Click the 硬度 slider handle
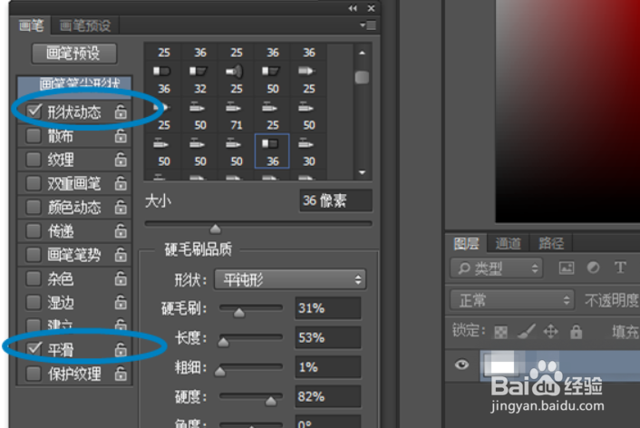640x428 pixels. (271, 401)
